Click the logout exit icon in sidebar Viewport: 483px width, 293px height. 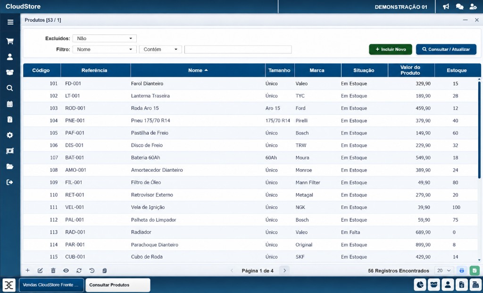click(10, 182)
